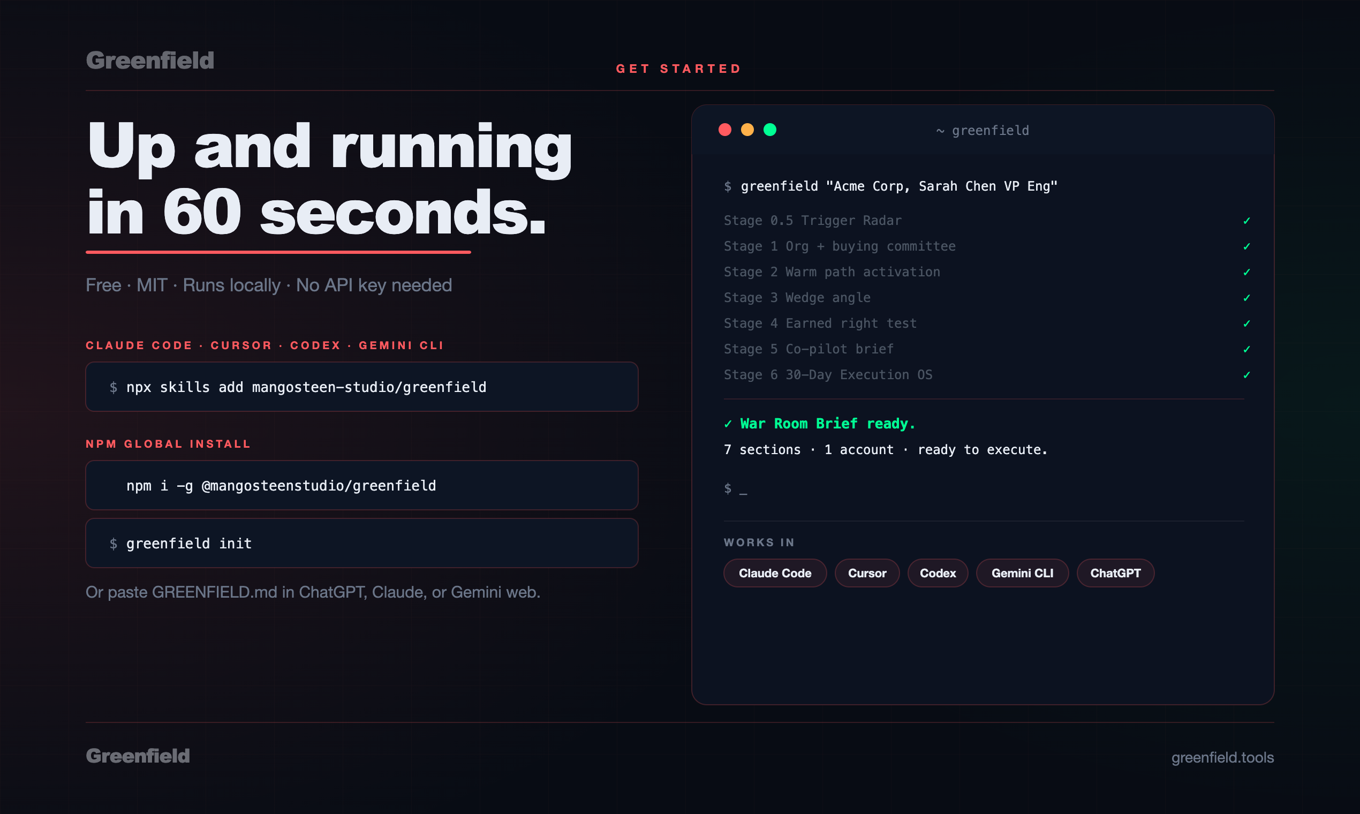The height and width of the screenshot is (814, 1360).
Task: Select the Codex pill
Action: [937, 573]
